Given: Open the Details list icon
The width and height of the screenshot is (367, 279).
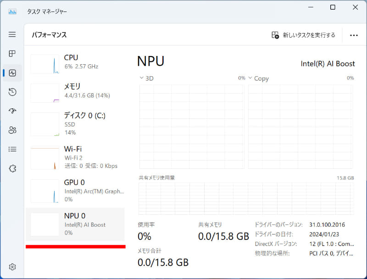Looking at the screenshot, I should pyautogui.click(x=12, y=149).
